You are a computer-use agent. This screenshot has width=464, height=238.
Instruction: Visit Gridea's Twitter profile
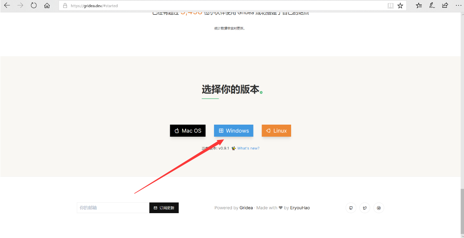(365, 208)
